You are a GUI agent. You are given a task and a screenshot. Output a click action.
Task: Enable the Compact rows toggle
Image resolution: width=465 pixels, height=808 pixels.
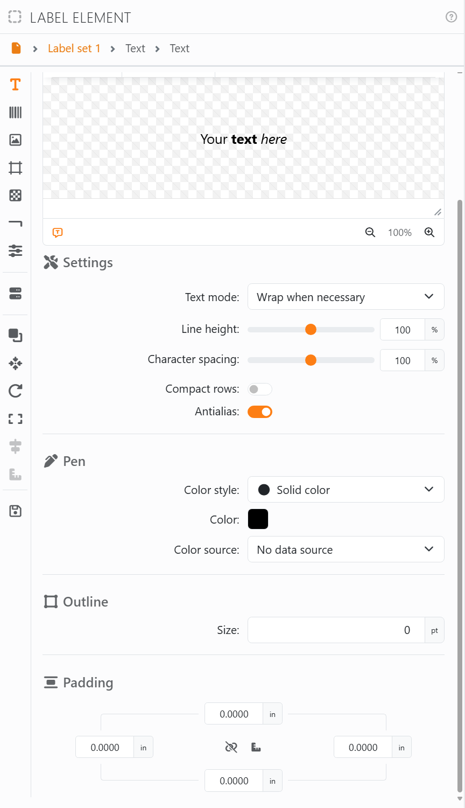pos(260,389)
